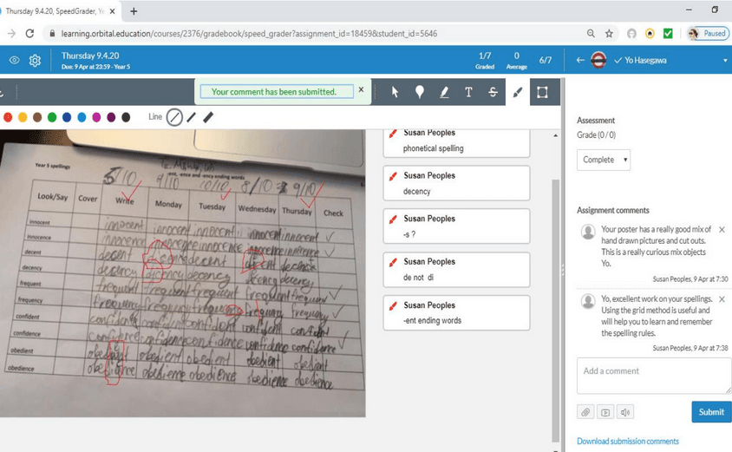The width and height of the screenshot is (732, 452).
Task: Click the Submit comment button
Action: pos(710,411)
